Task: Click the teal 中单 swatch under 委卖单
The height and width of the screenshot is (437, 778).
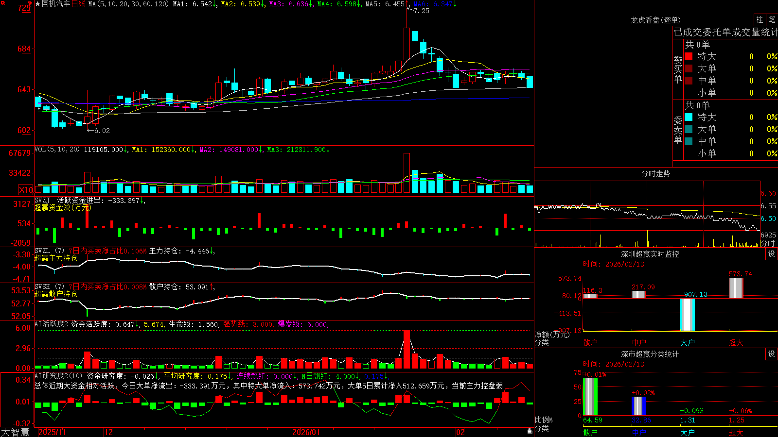Action: (x=689, y=141)
